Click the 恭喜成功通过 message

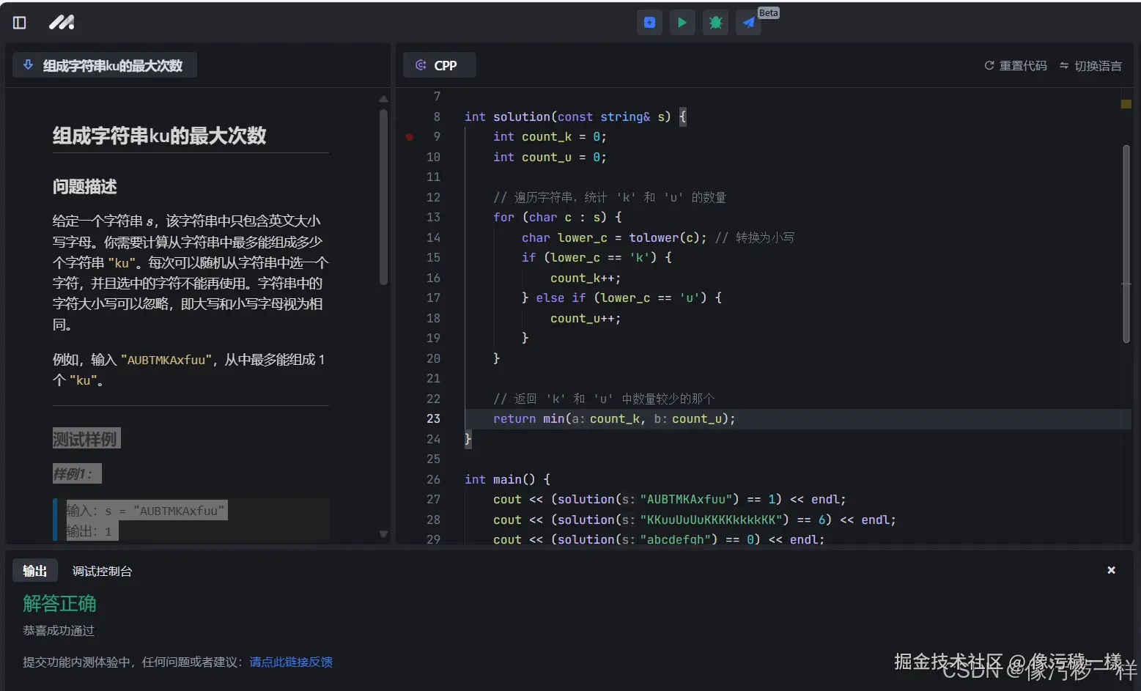pos(59,630)
